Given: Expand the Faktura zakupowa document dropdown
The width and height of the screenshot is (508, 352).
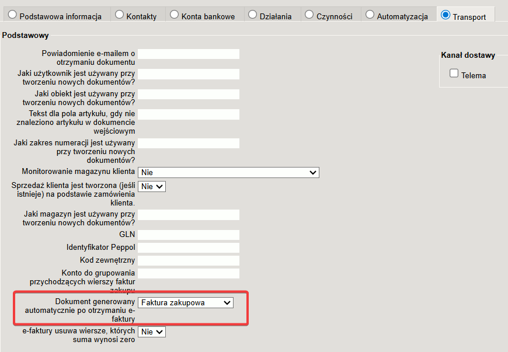Looking at the screenshot, I should pyautogui.click(x=186, y=302).
